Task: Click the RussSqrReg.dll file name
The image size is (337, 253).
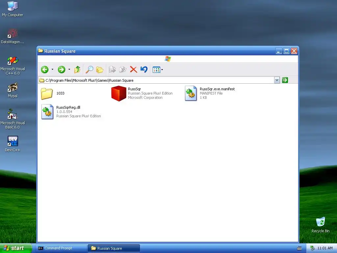Action: coord(68,107)
